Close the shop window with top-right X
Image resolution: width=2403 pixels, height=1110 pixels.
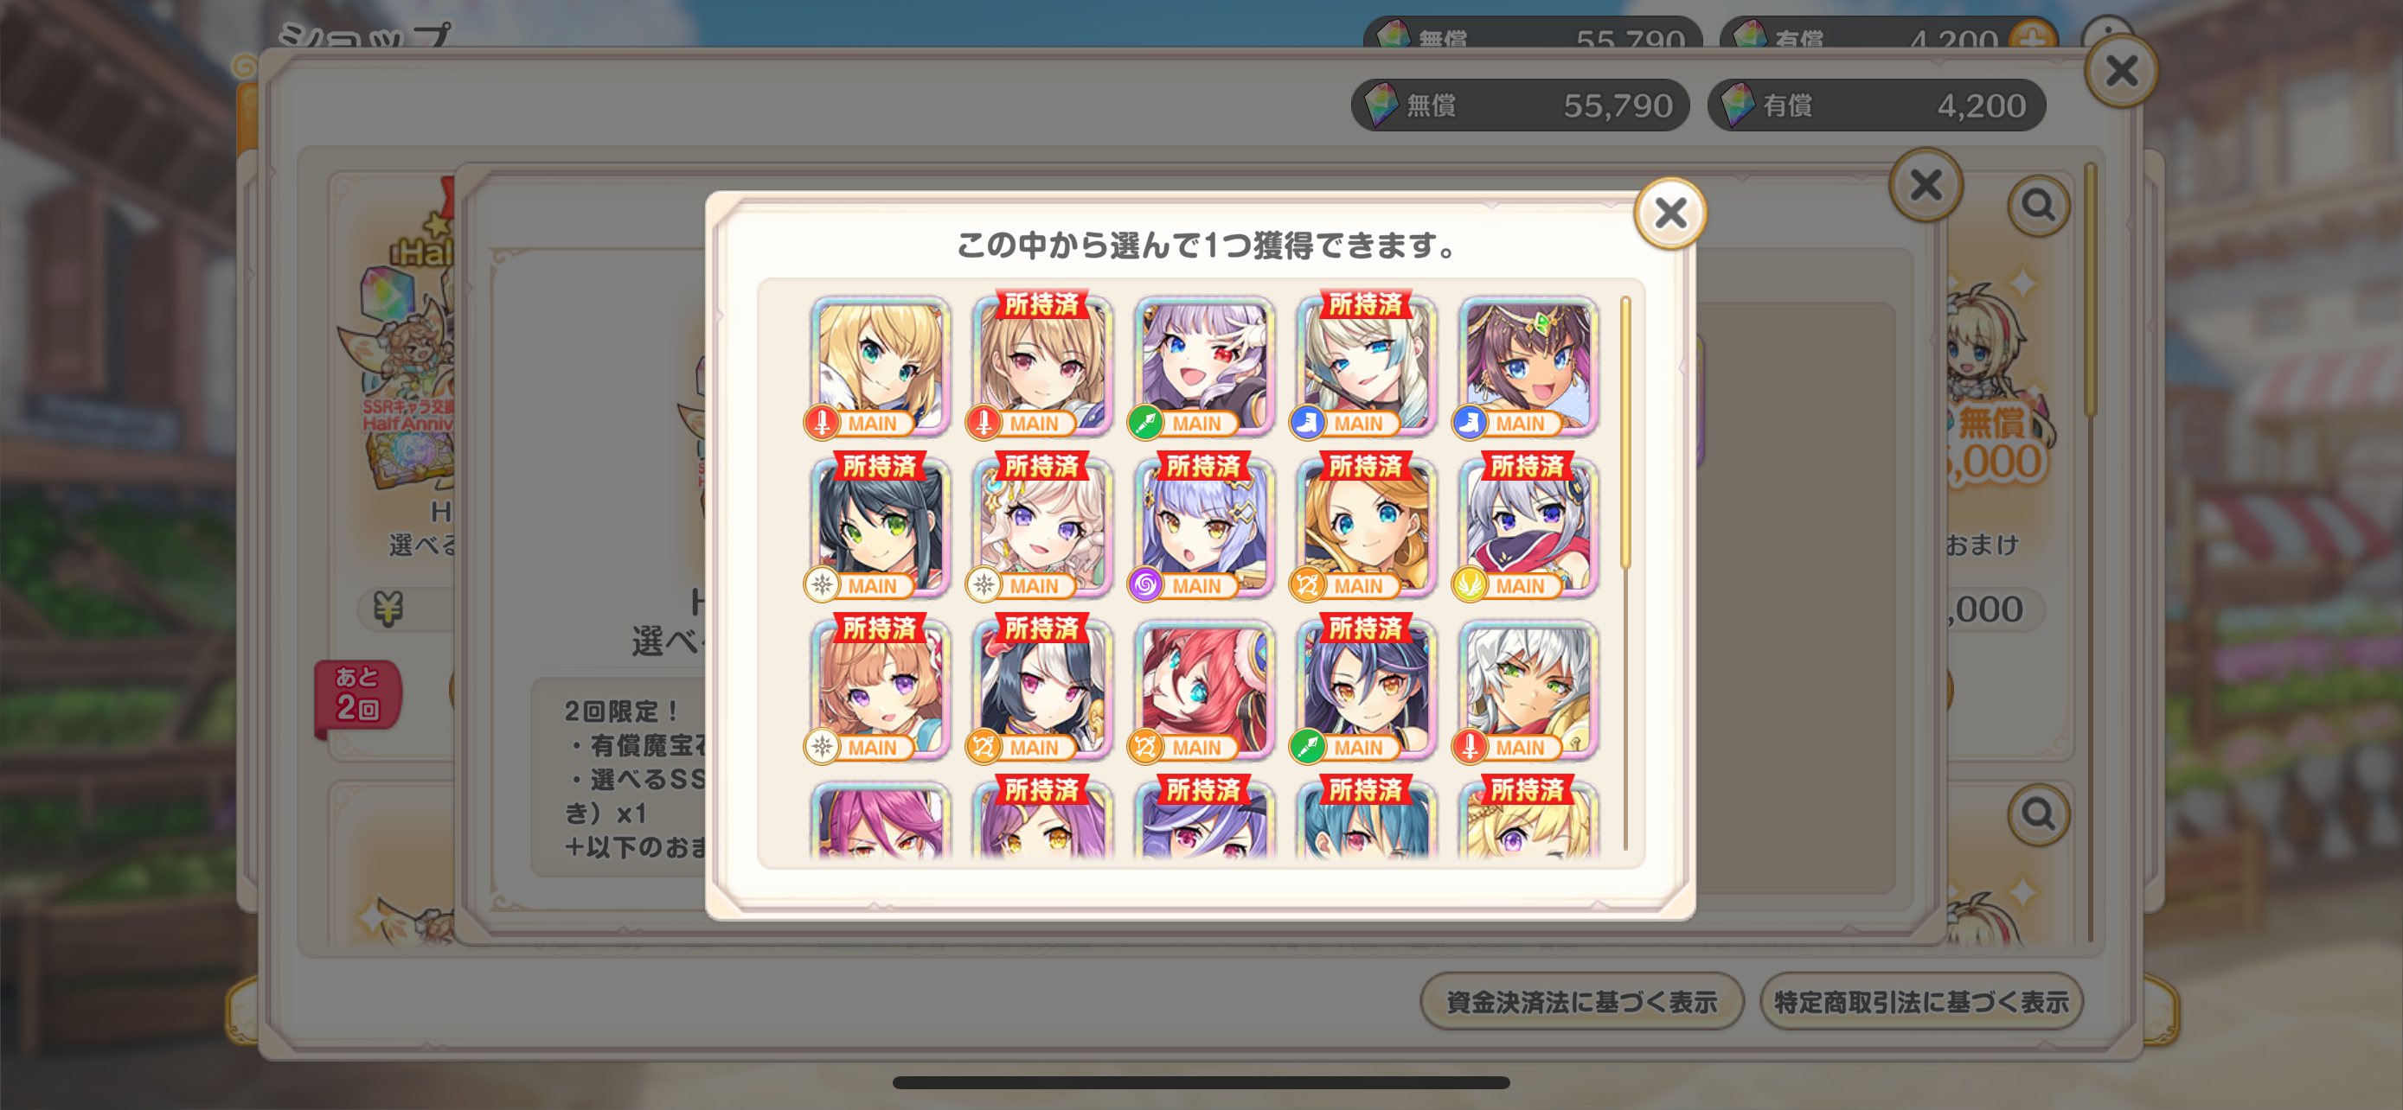coord(2121,71)
